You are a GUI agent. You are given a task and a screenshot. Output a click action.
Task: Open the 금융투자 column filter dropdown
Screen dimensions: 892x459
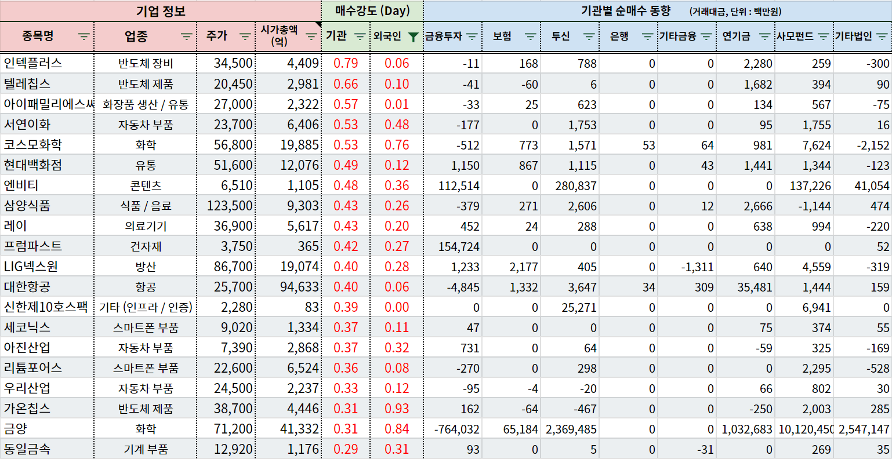pyautogui.click(x=472, y=37)
